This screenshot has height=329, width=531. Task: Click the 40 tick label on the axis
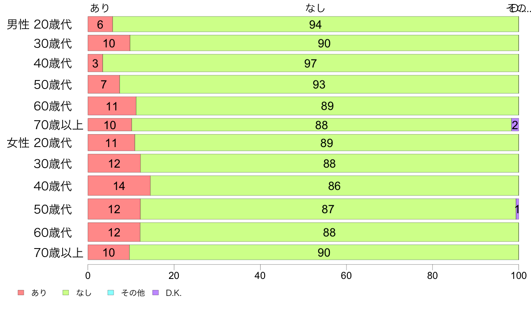click(260, 275)
